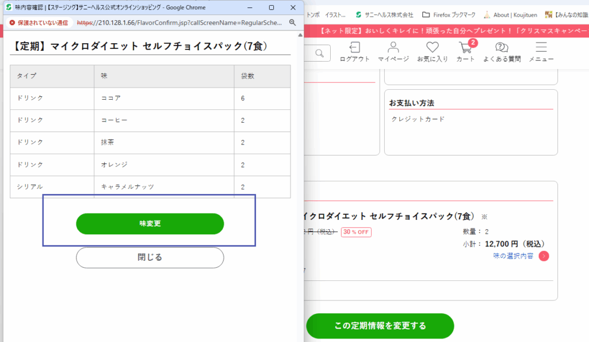Open マイページ user icon
Image resolution: width=589 pixels, height=342 pixels.
pyautogui.click(x=393, y=50)
